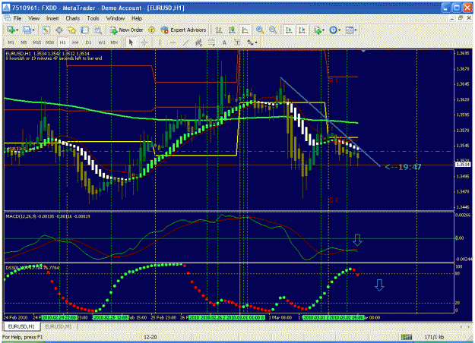Click the <--19:47 countdown label
475x343 pixels.
[404, 167]
